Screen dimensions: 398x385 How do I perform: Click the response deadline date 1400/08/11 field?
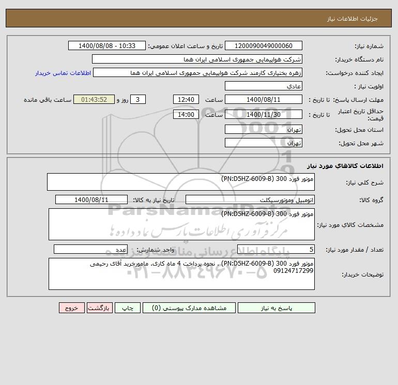coord(264,100)
